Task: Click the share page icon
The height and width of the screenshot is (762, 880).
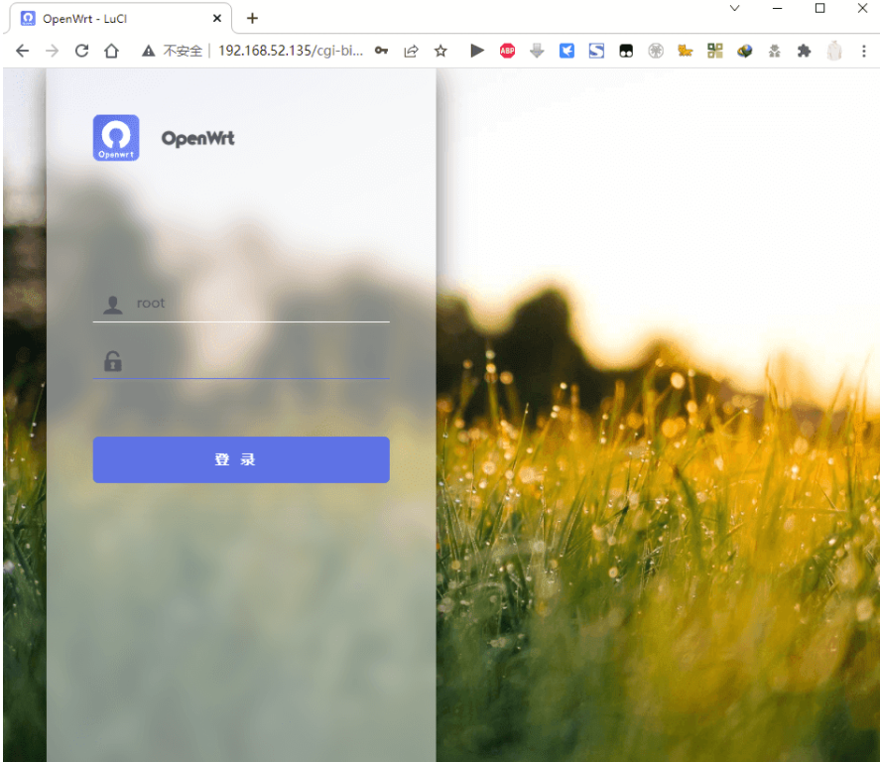Action: 411,51
